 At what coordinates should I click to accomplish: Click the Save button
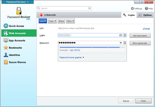coord(126,101)
